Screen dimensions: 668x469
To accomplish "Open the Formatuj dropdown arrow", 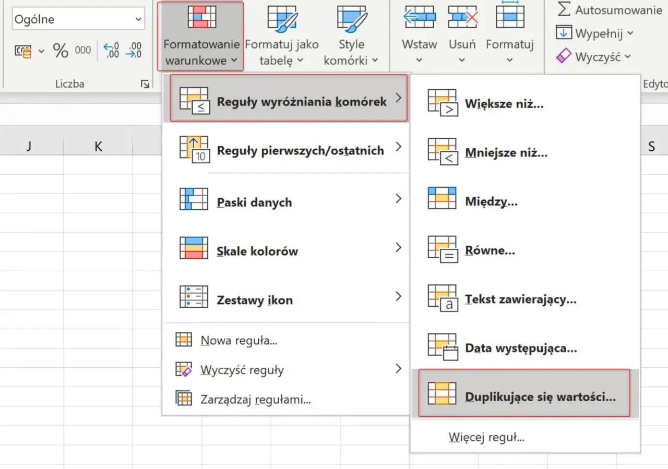I will coord(510,60).
